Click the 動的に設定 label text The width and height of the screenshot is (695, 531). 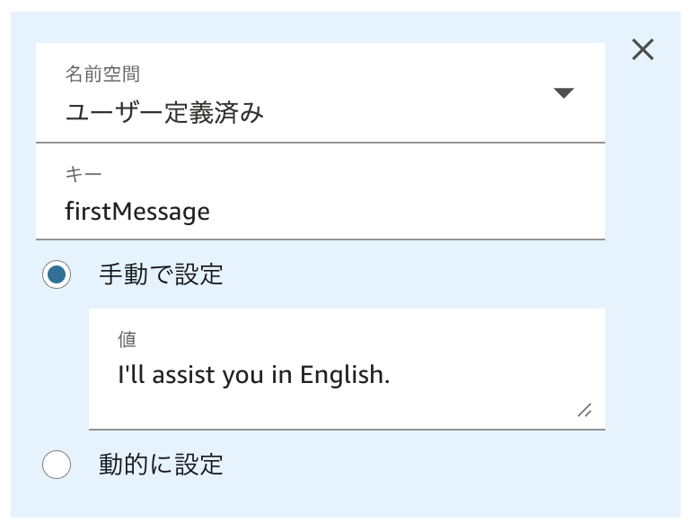click(161, 465)
